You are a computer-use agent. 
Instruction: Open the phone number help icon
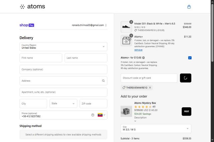click(x=93, y=115)
